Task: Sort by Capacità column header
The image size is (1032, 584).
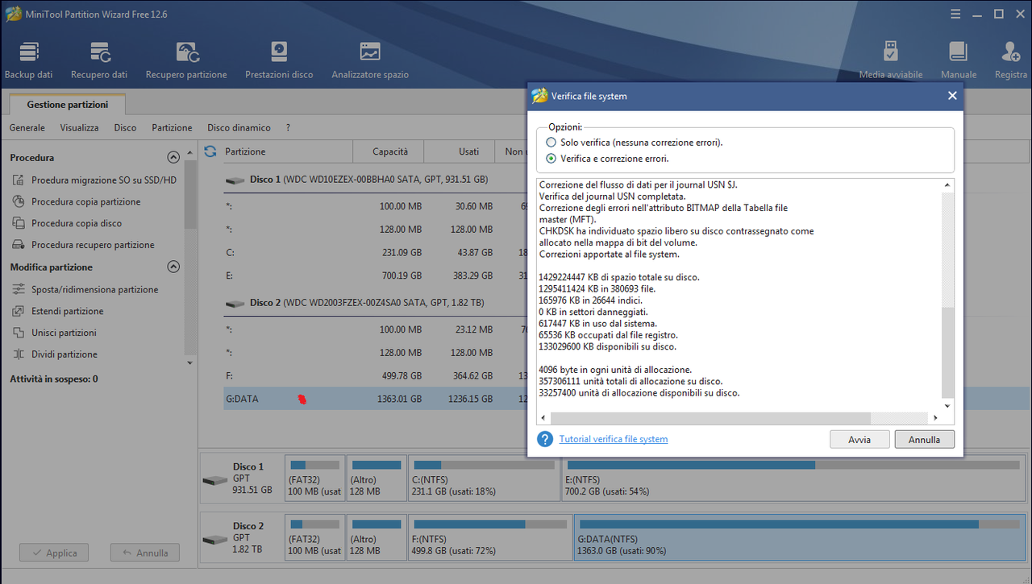Action: pyautogui.click(x=389, y=151)
